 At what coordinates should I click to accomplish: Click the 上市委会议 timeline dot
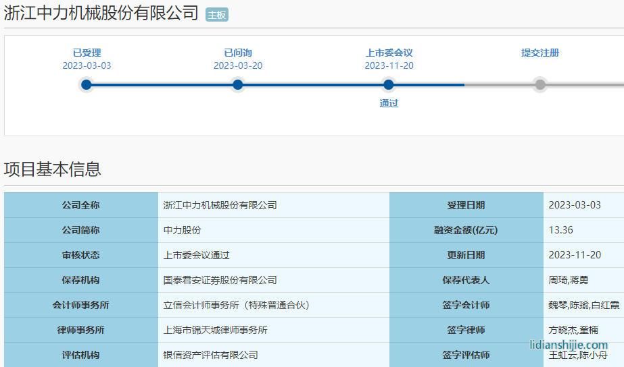click(x=388, y=85)
